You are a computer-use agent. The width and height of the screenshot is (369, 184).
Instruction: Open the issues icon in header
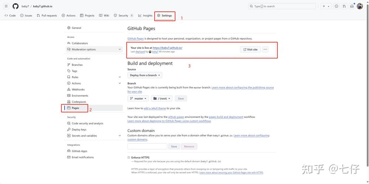(337, 6)
